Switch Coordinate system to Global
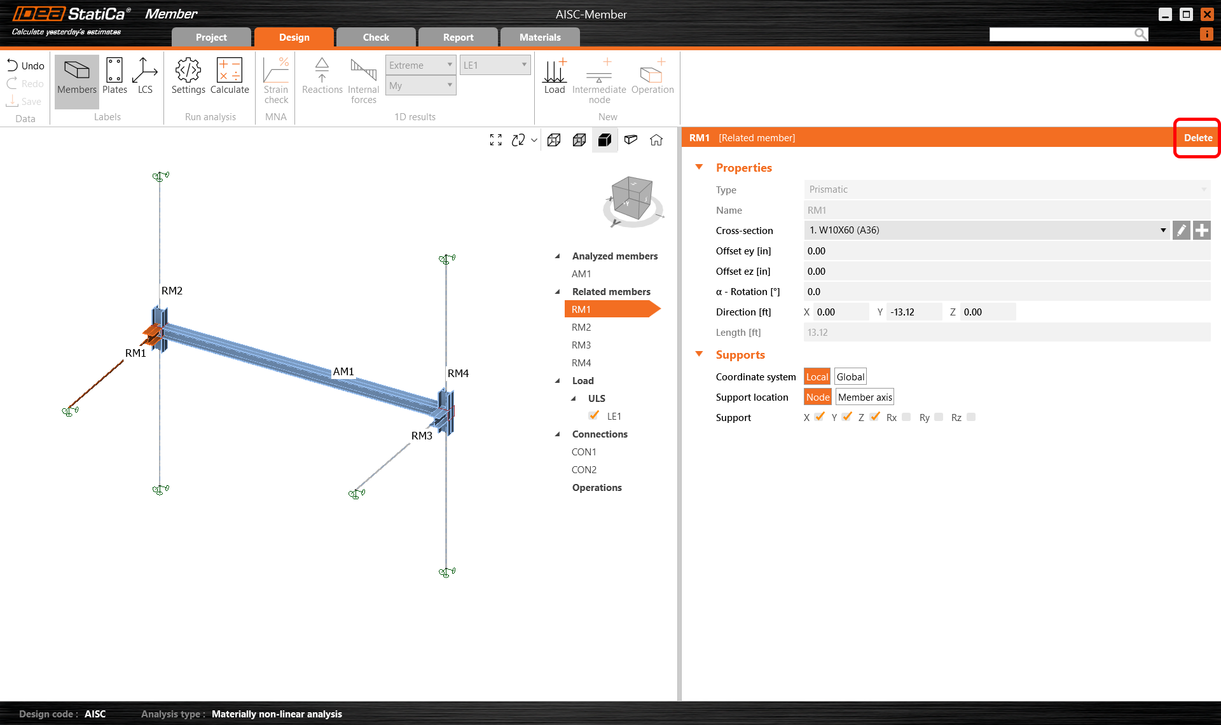This screenshot has width=1221, height=725. coord(850,376)
